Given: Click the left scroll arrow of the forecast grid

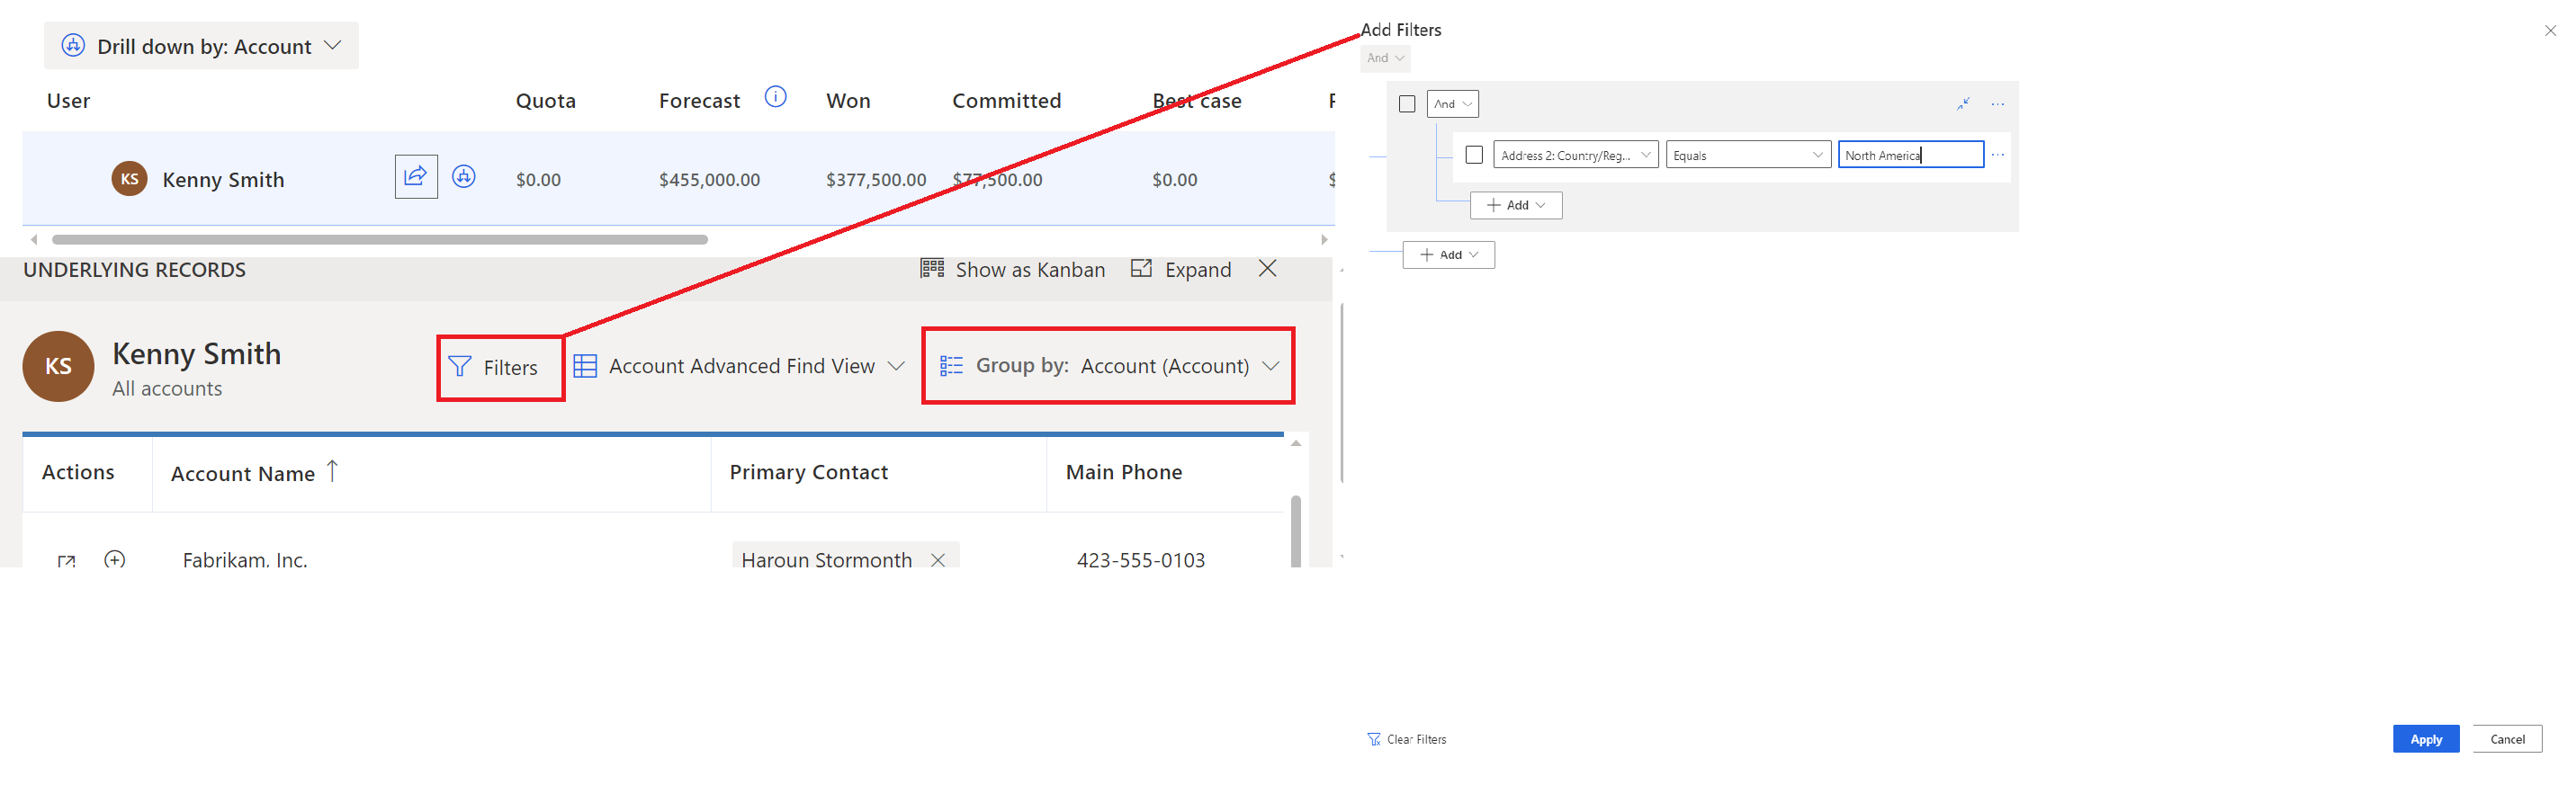Looking at the screenshot, I should click(x=34, y=240).
